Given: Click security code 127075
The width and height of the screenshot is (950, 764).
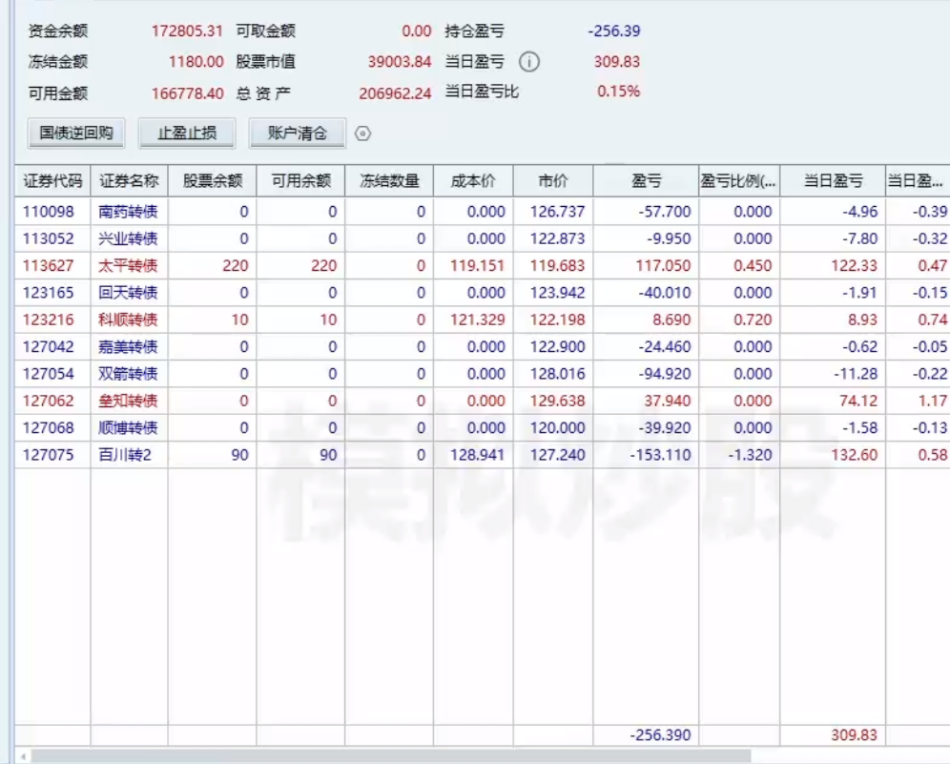Looking at the screenshot, I should pyautogui.click(x=49, y=454).
